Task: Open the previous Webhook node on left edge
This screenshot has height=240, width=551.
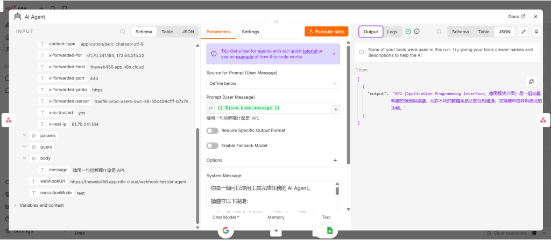Action: click(9, 120)
